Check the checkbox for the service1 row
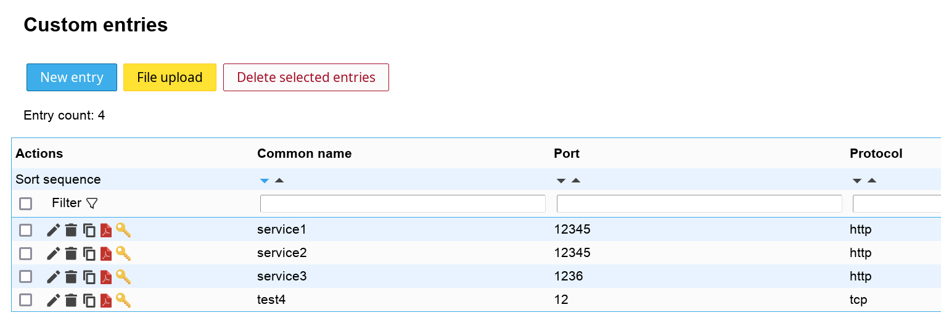Screen dimensions: 941x331 tap(25, 231)
